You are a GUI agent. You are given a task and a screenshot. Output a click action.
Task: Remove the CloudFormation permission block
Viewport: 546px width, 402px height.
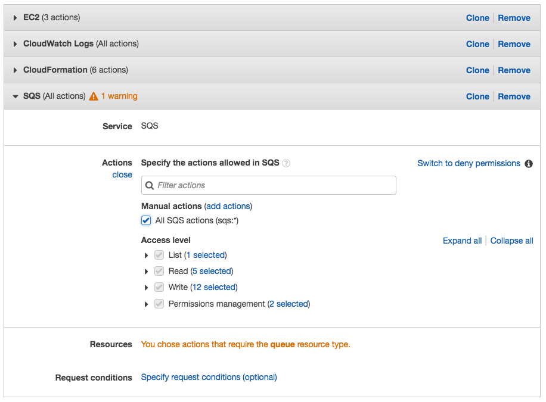click(514, 70)
